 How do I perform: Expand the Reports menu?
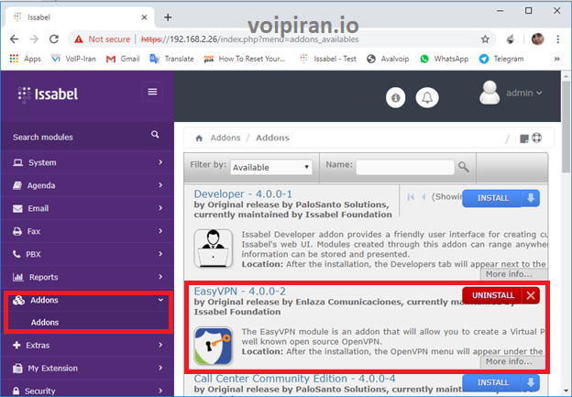87,277
